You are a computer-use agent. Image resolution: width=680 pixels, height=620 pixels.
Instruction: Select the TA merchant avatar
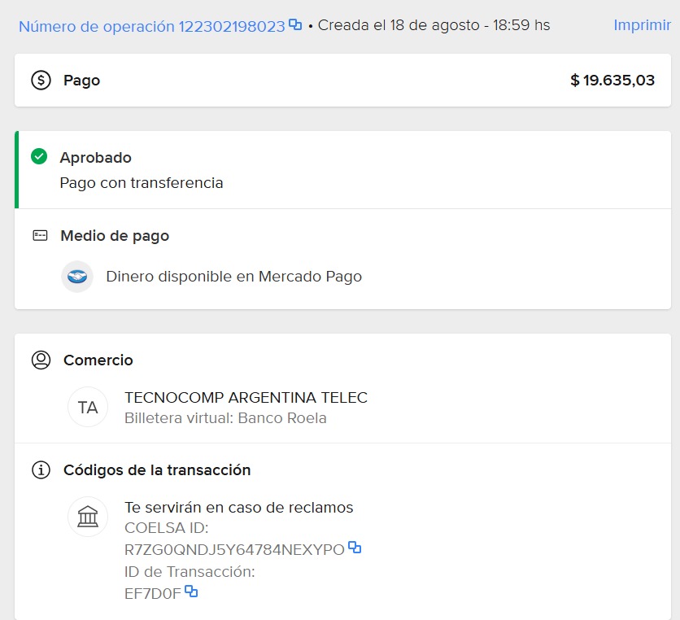(x=88, y=407)
